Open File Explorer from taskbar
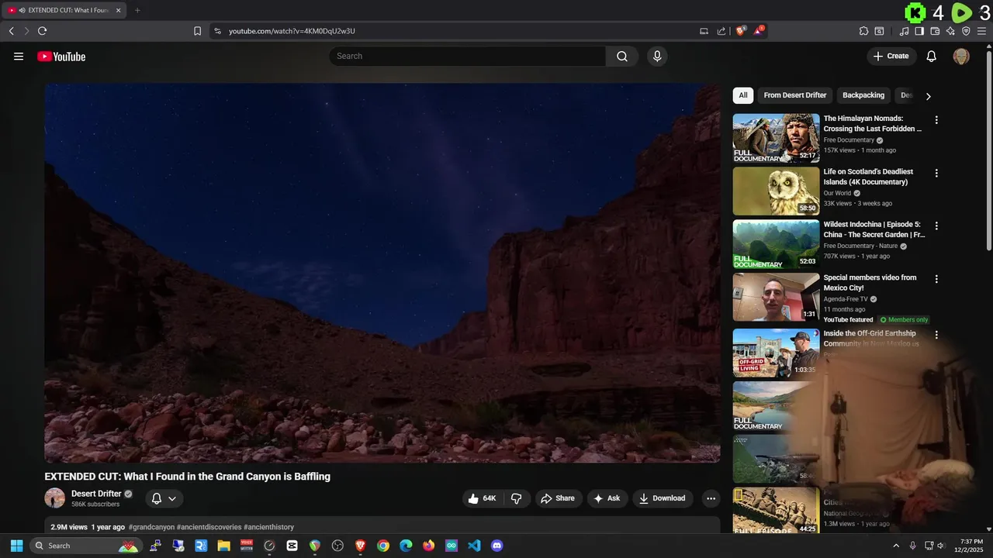The image size is (993, 558). click(x=223, y=546)
